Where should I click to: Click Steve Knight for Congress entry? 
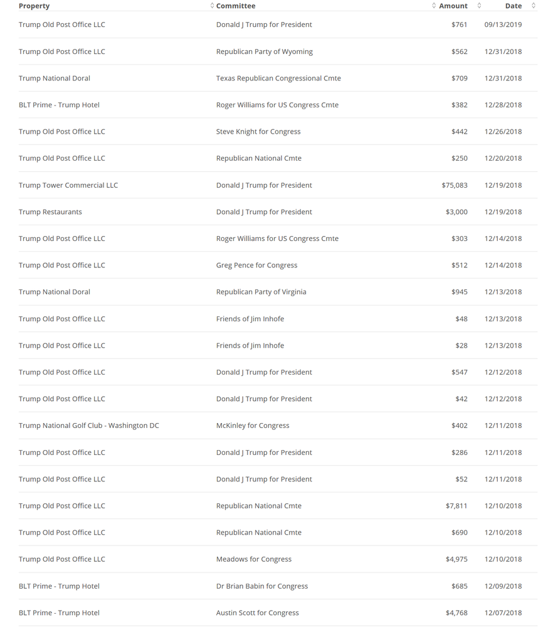pyautogui.click(x=258, y=132)
